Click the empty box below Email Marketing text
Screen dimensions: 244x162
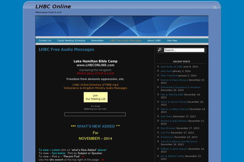pos(95,114)
